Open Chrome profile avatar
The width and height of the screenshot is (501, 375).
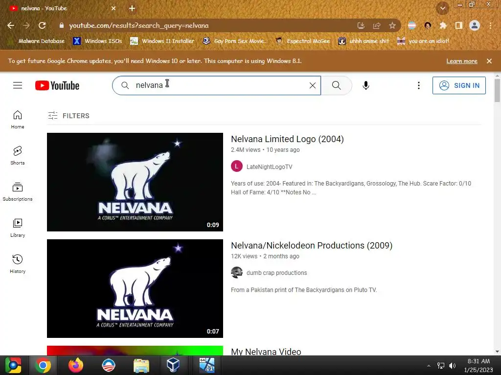tap(475, 25)
